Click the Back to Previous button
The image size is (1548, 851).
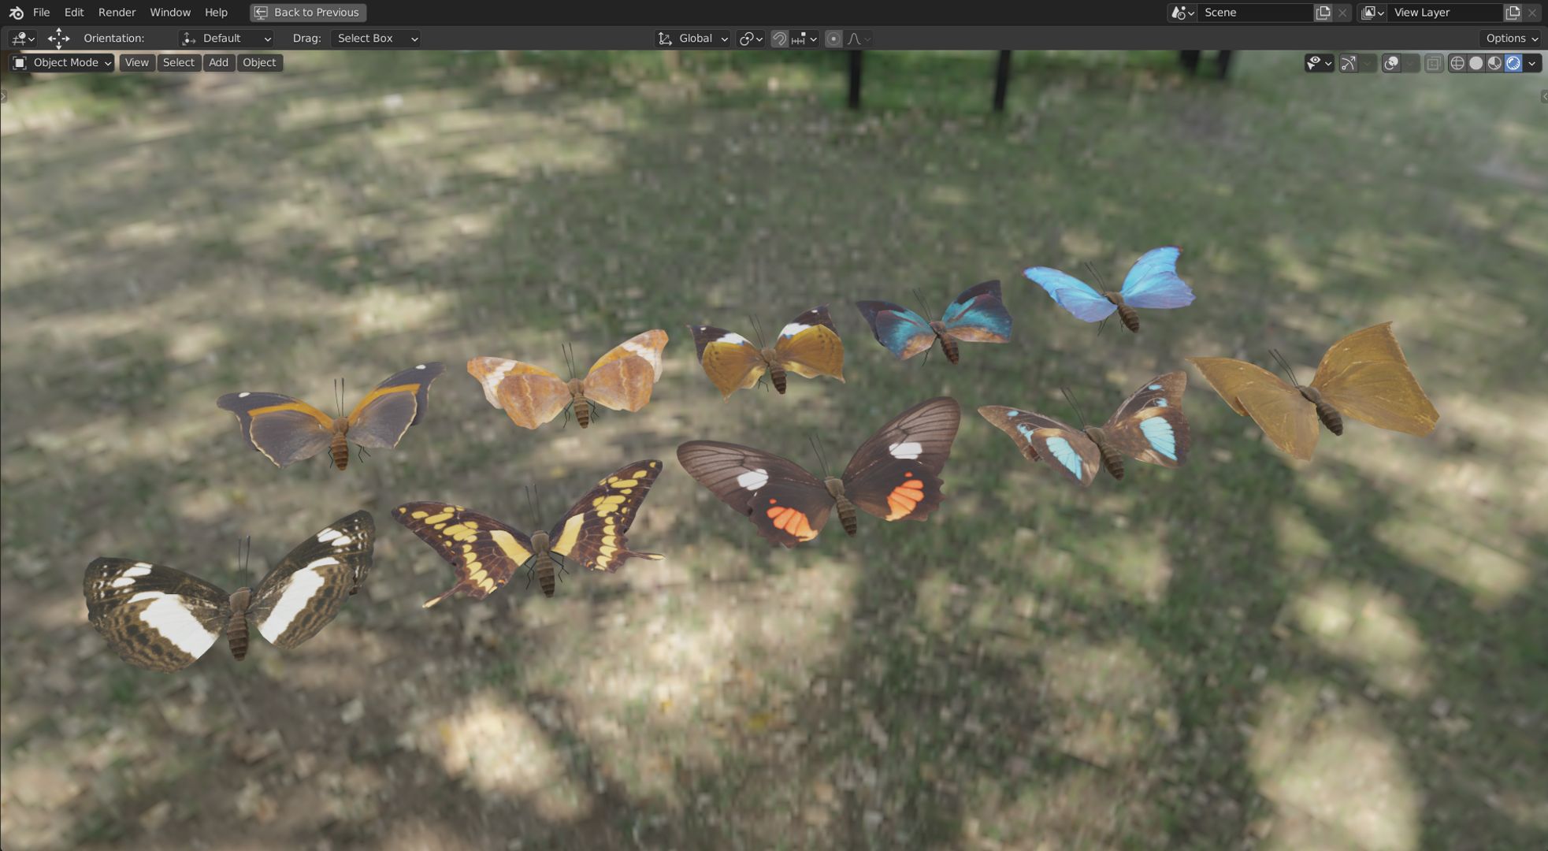coord(308,13)
